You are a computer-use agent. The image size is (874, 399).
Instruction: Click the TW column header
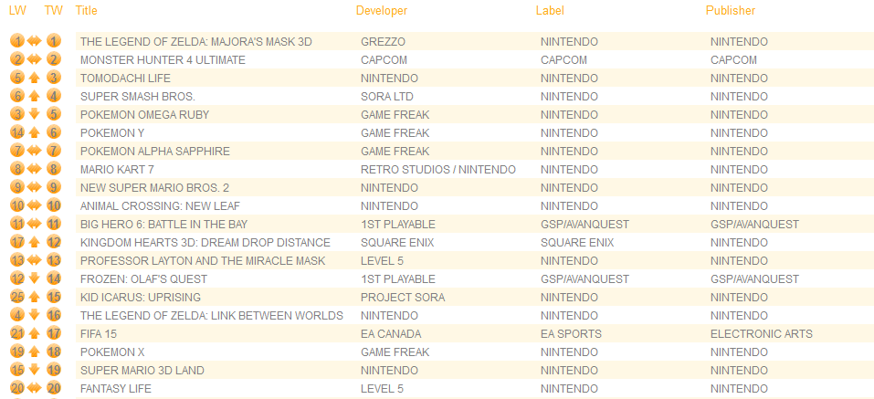point(54,11)
